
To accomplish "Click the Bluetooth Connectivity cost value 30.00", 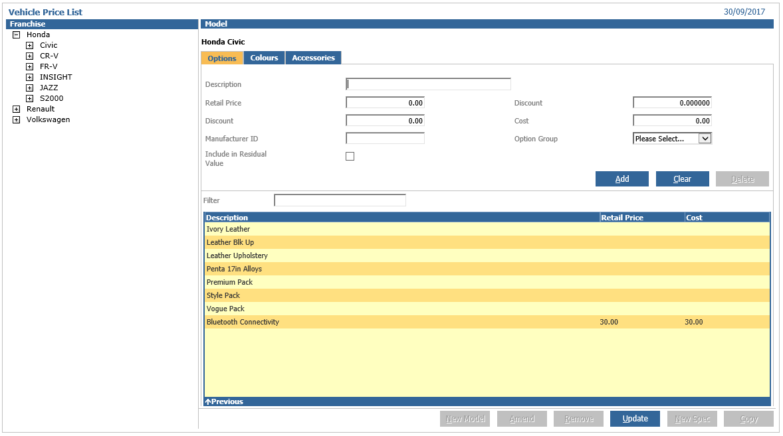I will [694, 323].
